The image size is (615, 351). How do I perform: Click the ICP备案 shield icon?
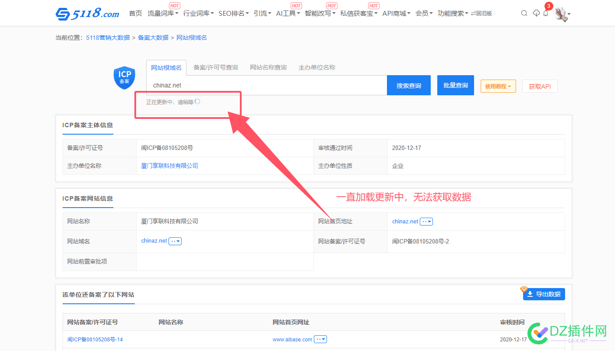pos(124,78)
